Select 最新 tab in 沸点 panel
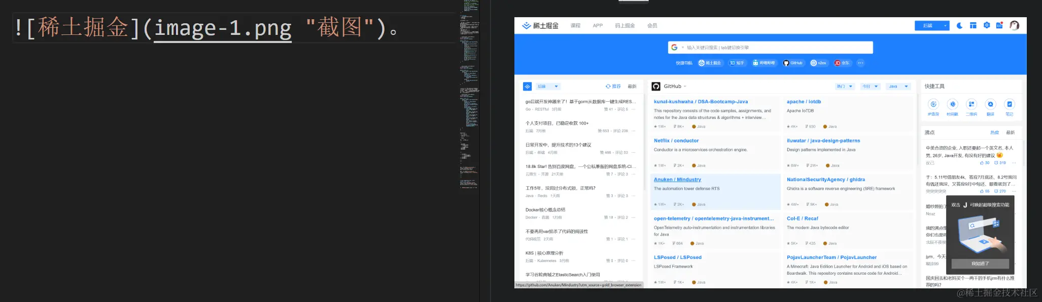 point(1011,133)
